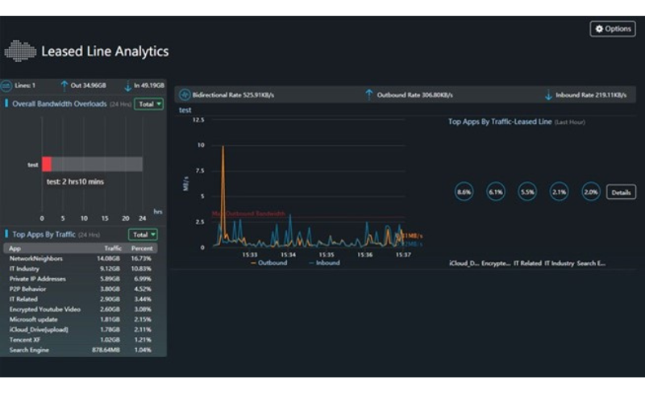645x403 pixels.
Task: Select the Encrypted Youtube Video row
Action: [x=81, y=310]
